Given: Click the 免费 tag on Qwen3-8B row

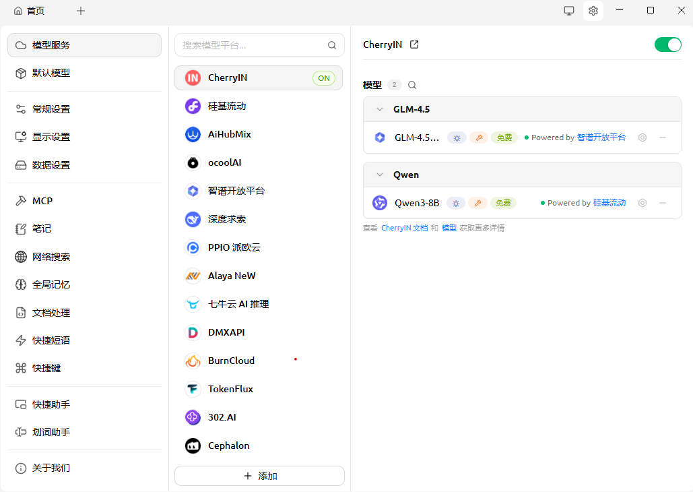Looking at the screenshot, I should (503, 203).
